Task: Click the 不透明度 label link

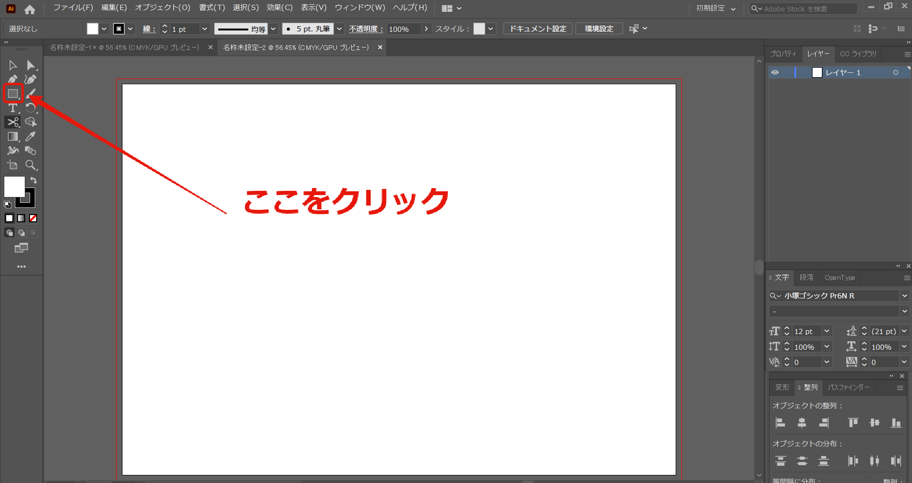Action: (x=366, y=29)
